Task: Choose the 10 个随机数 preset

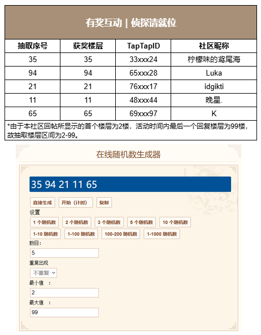Action: (x=175, y=222)
